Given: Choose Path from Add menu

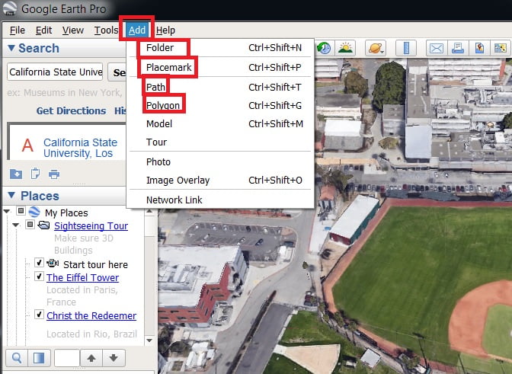Looking at the screenshot, I should coord(220,87).
